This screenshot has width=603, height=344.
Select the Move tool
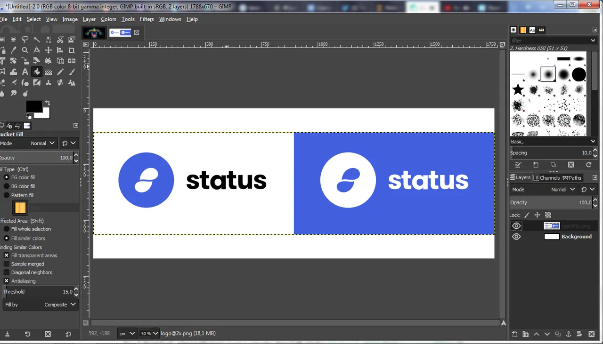(x=49, y=50)
